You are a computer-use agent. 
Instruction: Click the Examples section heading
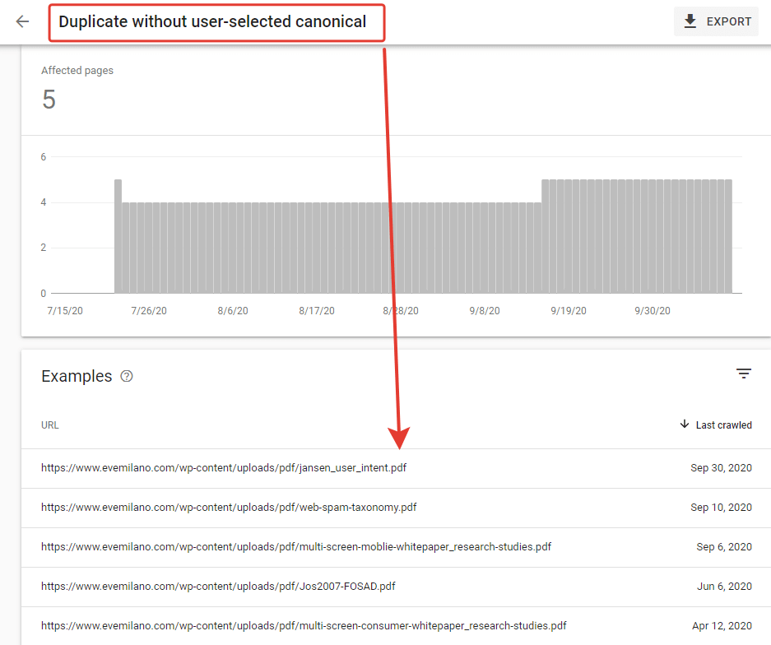77,376
